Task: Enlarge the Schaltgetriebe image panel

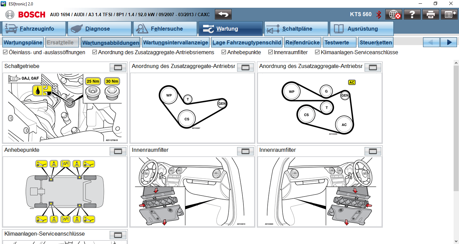Action: tap(118, 67)
